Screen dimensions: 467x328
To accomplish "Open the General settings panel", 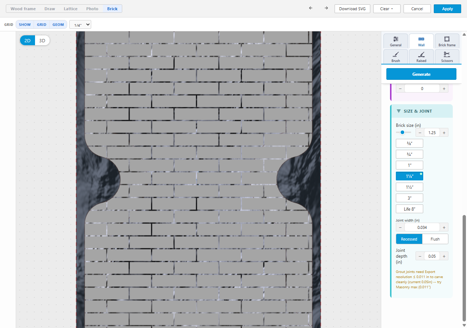I will coord(395,41).
